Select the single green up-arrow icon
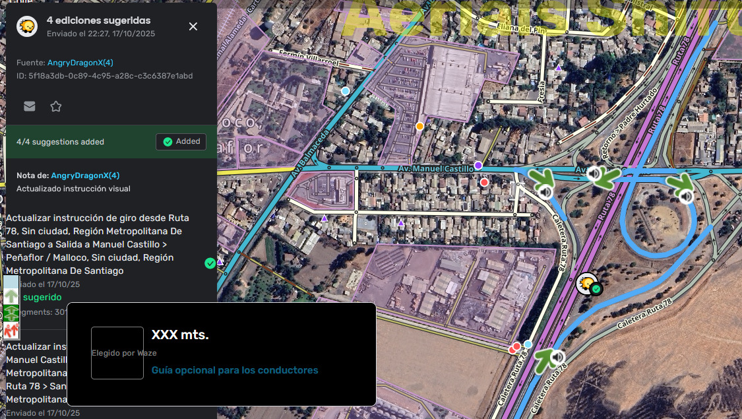The width and height of the screenshot is (742, 419). click(11, 294)
